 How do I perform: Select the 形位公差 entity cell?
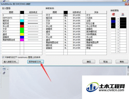pyautogui.click(x=96, y=23)
